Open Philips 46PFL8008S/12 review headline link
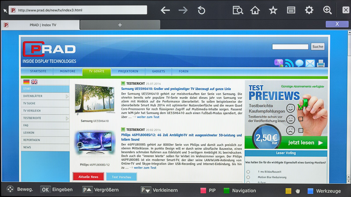 181,137
